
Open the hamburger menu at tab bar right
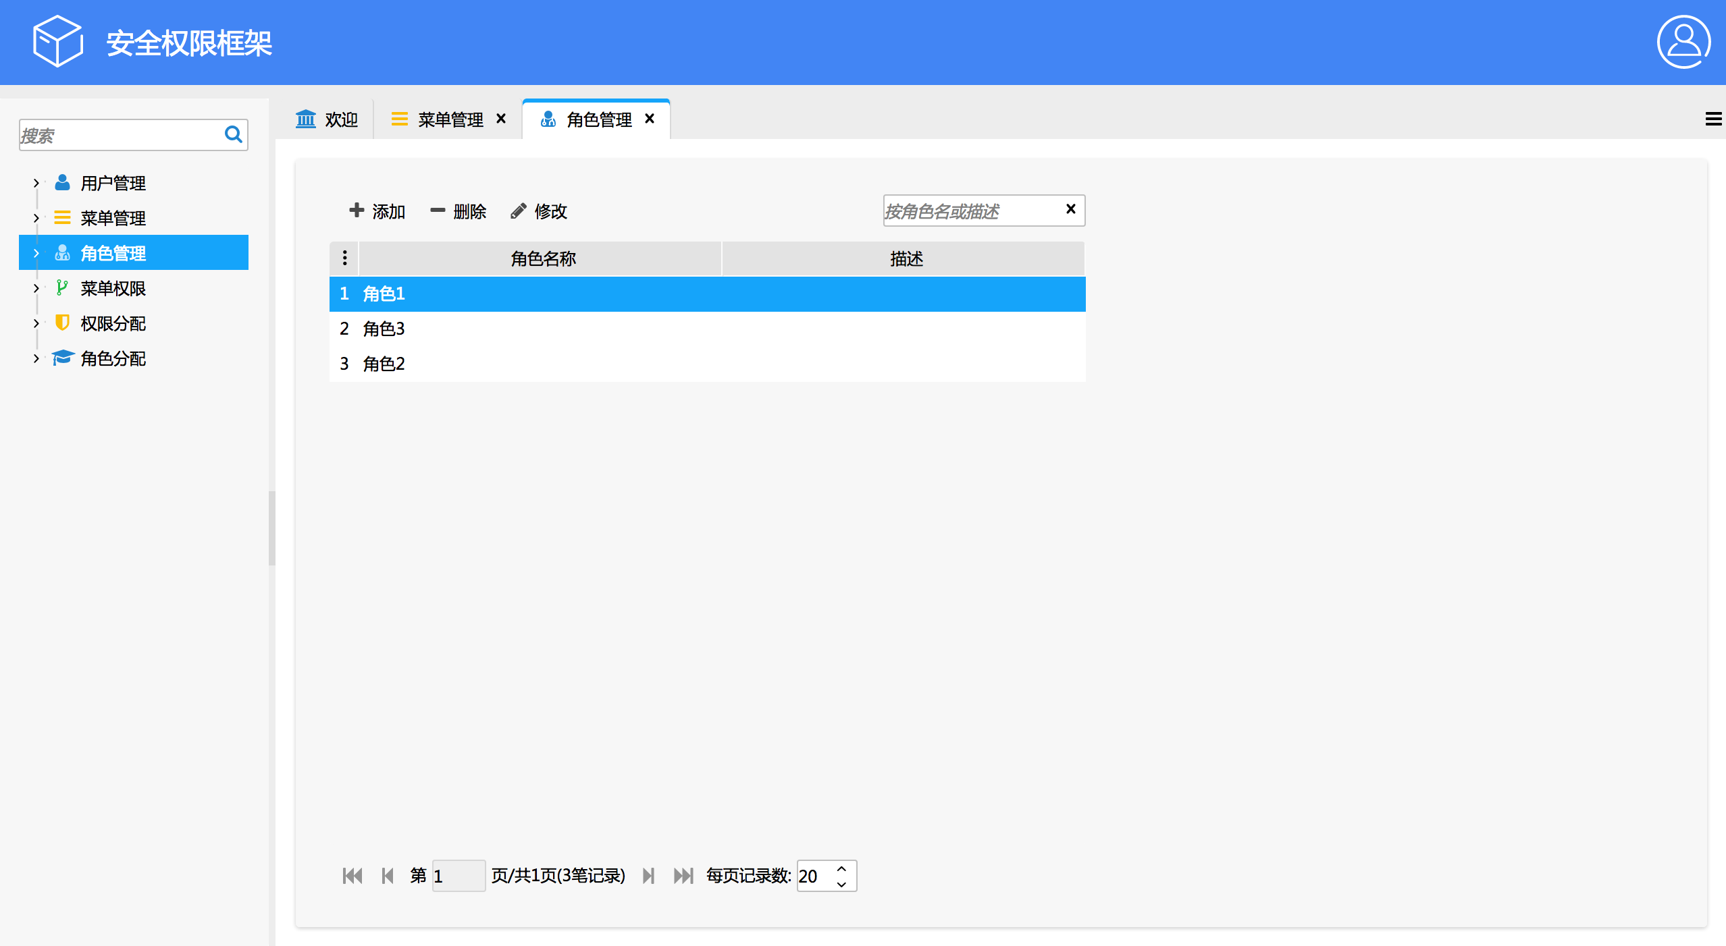pyautogui.click(x=1712, y=119)
